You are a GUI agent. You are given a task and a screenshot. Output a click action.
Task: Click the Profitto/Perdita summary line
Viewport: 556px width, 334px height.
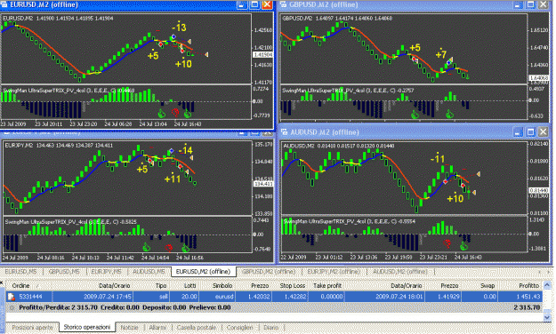125,307
